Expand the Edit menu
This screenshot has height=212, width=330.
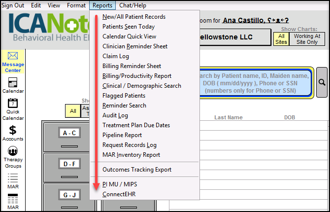[x=36, y=5]
